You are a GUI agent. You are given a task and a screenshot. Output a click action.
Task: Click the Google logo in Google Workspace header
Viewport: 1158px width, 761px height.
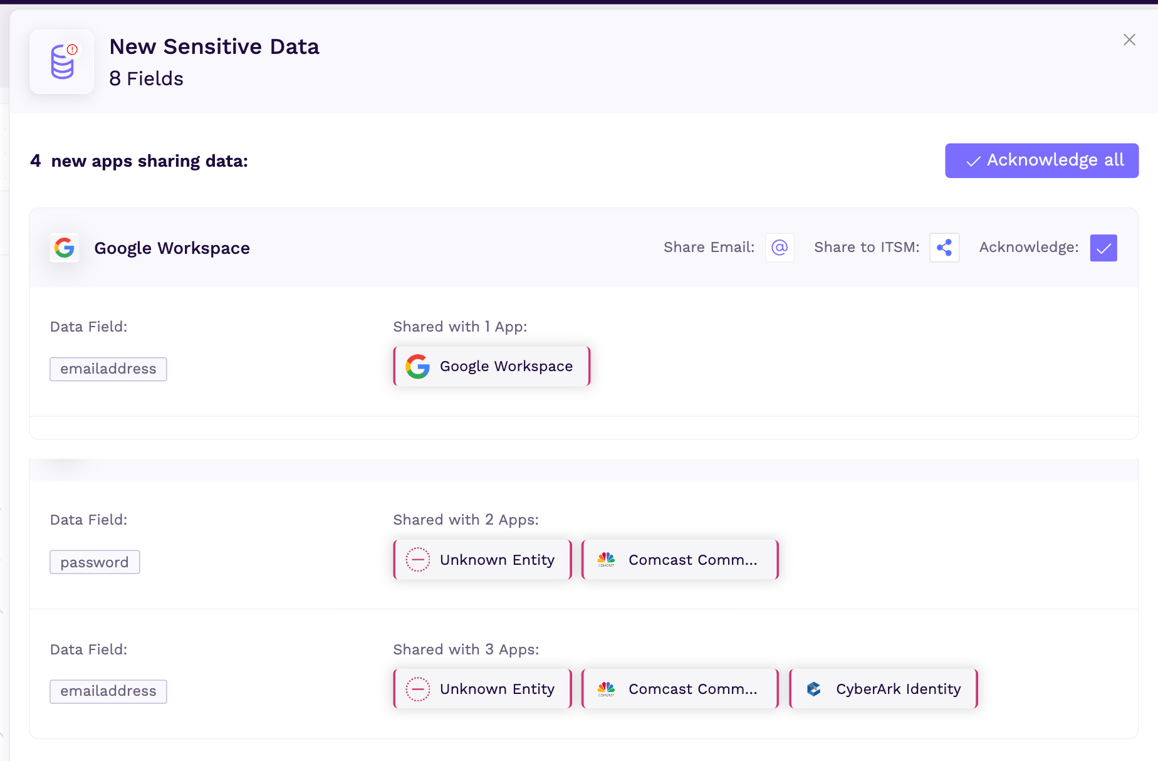pyautogui.click(x=65, y=248)
